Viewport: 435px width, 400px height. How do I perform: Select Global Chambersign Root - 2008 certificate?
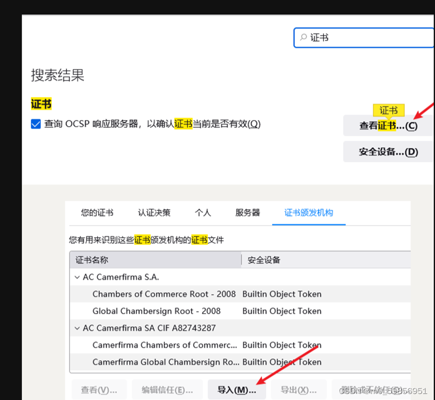(x=156, y=311)
